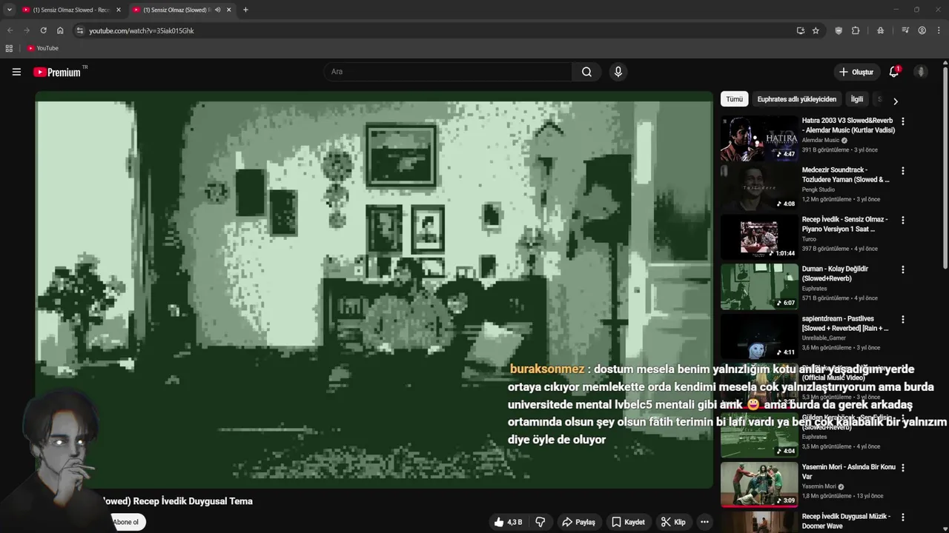The width and height of the screenshot is (949, 533).
Task: Click the Klip button
Action: (x=673, y=522)
